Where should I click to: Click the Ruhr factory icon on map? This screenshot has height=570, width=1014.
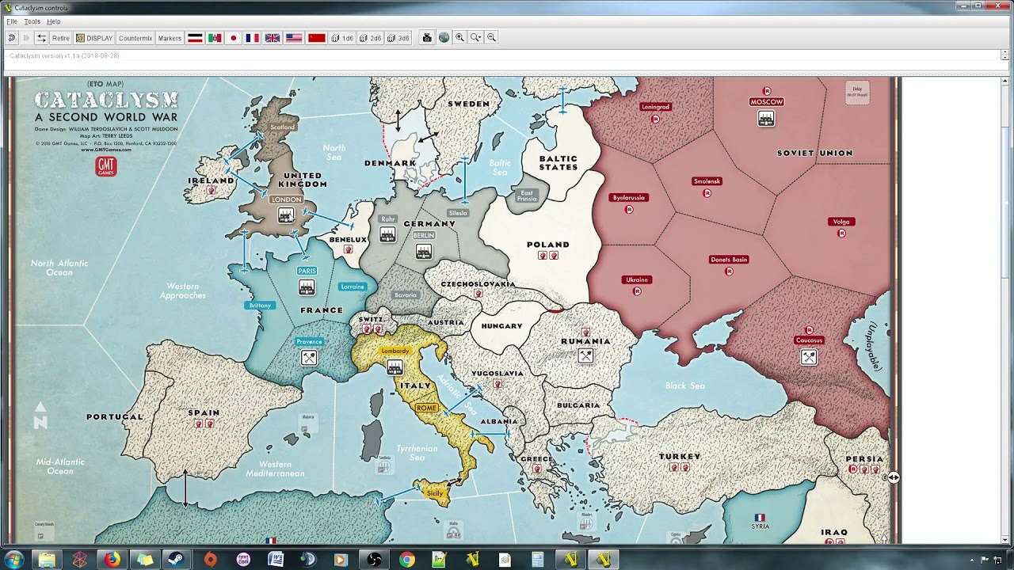click(x=387, y=234)
